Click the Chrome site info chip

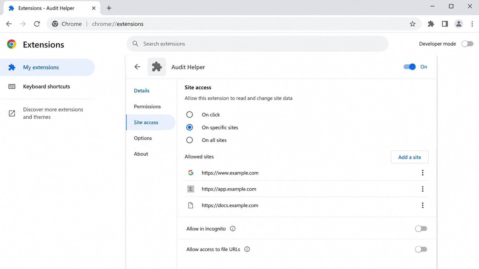[67, 24]
